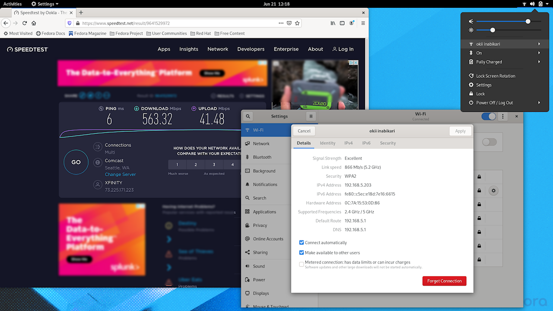Viewport: 553px width, 311px height.
Task: Click the Forget Connection button
Action: [x=444, y=281]
